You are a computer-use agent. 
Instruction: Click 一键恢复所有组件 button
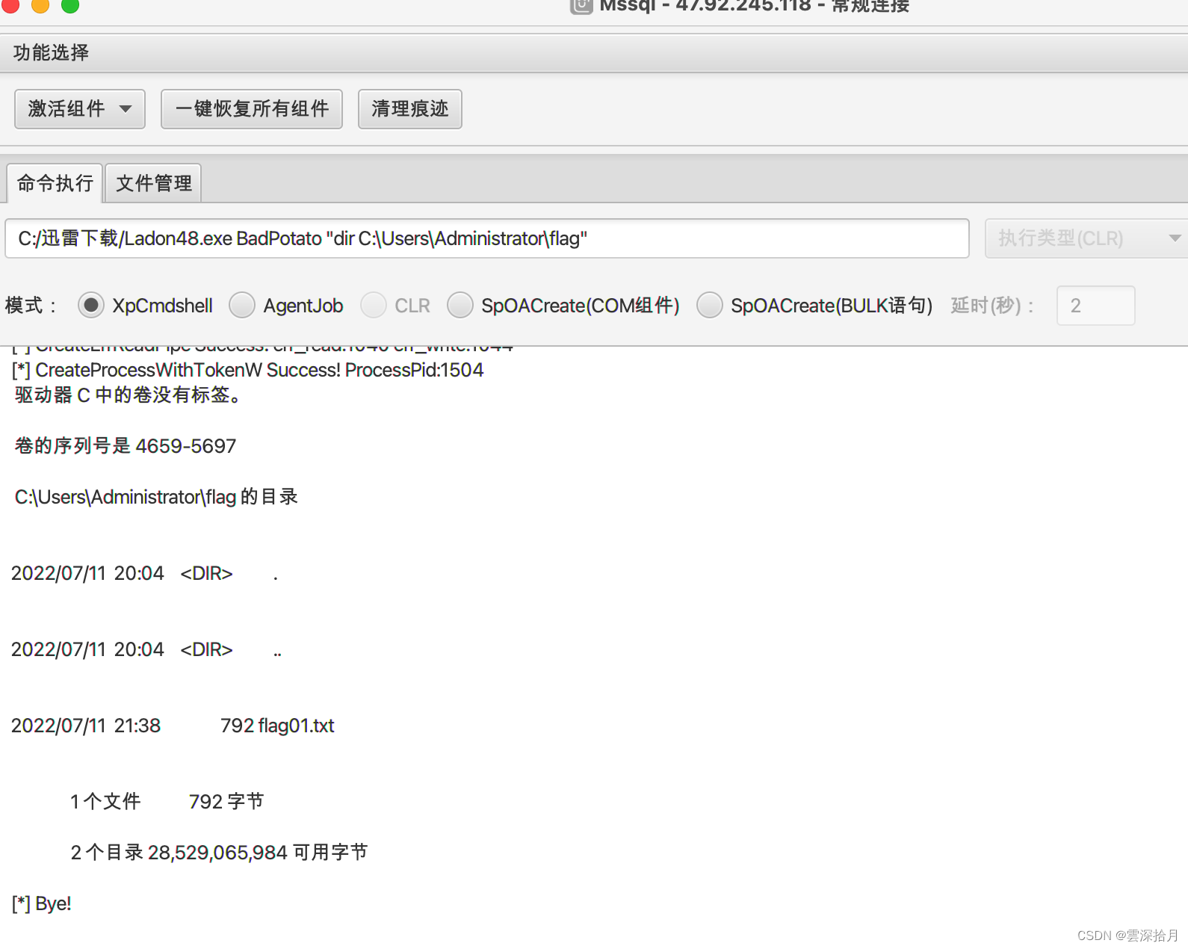[x=252, y=109]
